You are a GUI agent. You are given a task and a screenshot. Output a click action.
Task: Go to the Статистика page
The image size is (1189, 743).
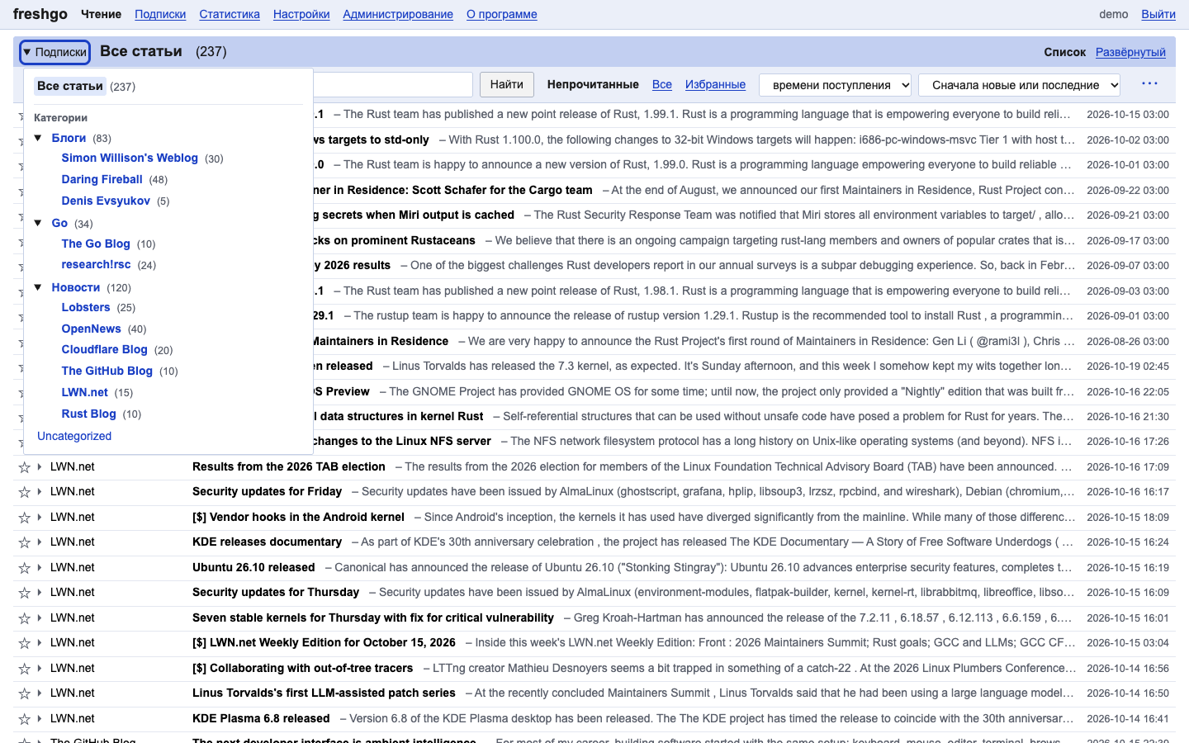[230, 14]
